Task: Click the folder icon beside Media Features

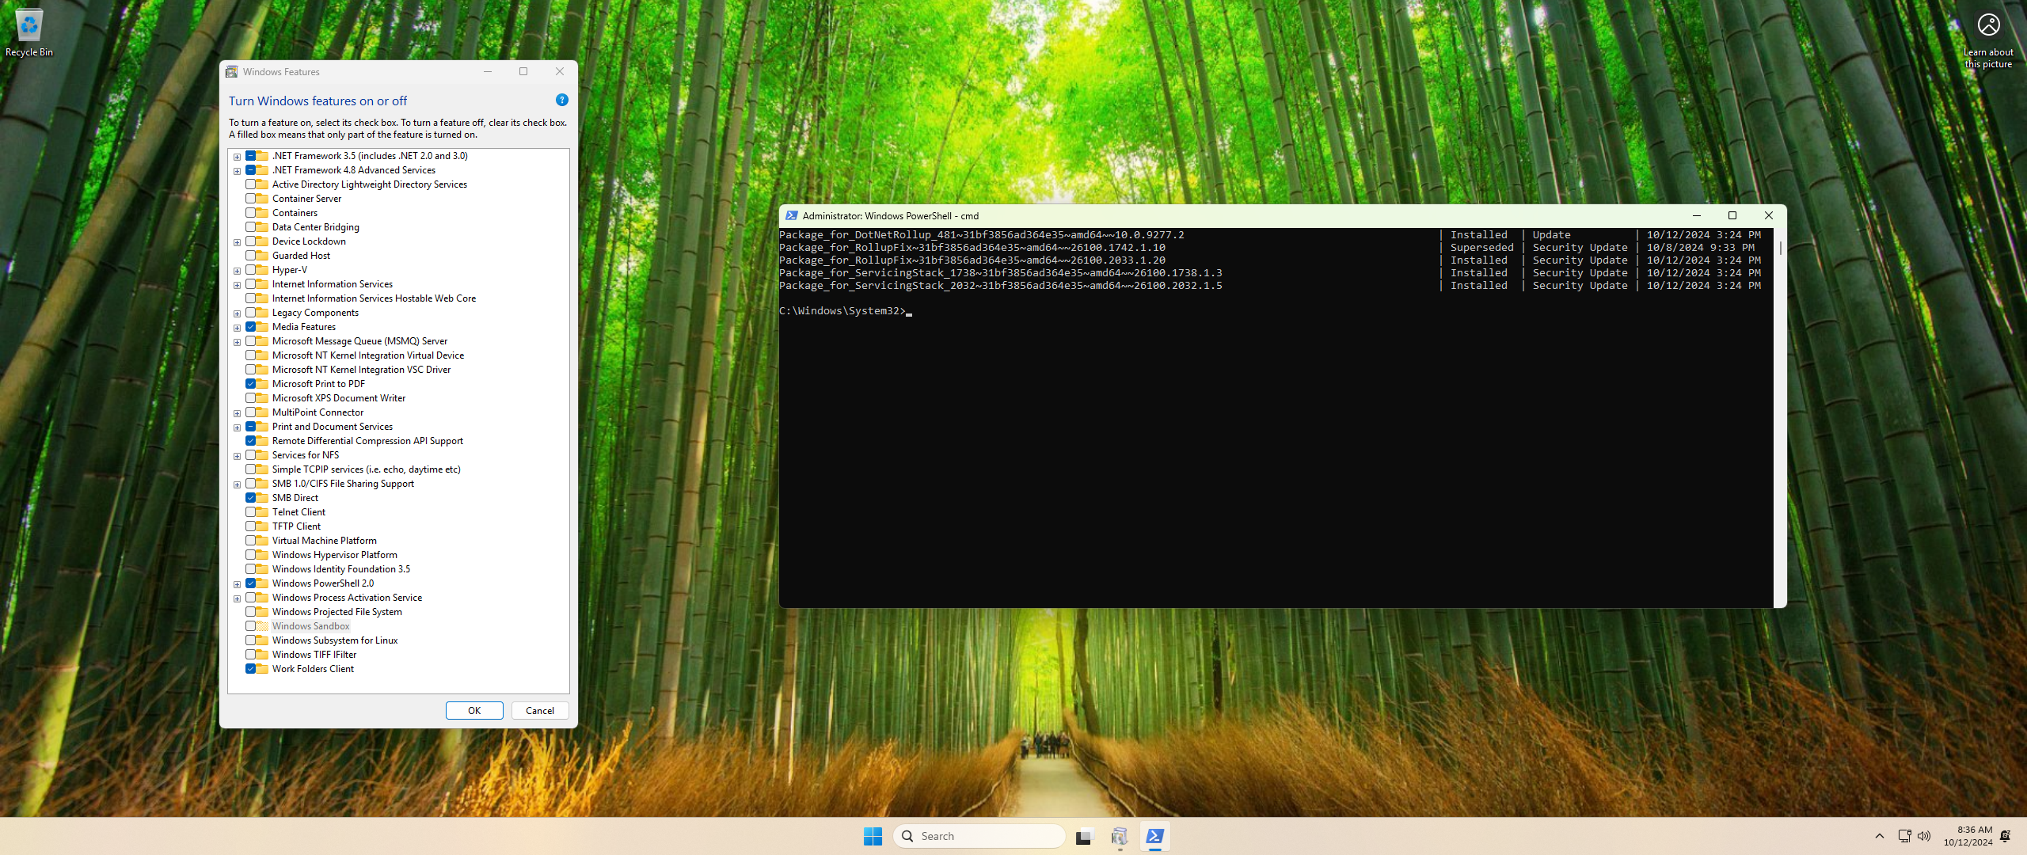Action: point(263,327)
